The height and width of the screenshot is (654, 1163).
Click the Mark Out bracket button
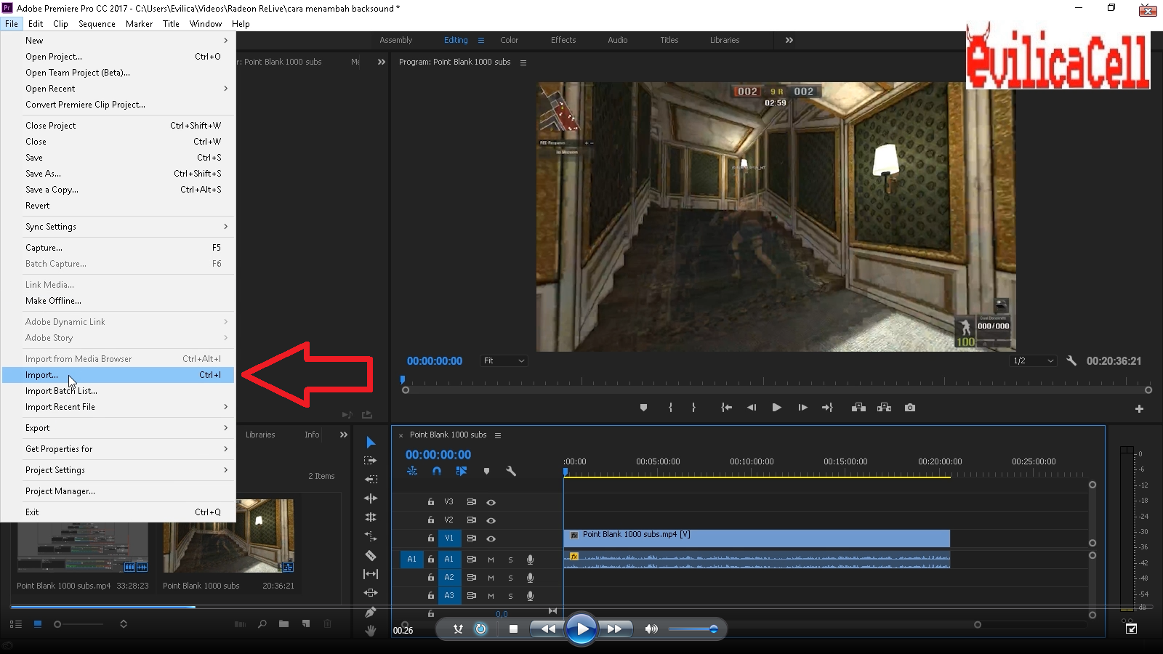pyautogui.click(x=693, y=408)
